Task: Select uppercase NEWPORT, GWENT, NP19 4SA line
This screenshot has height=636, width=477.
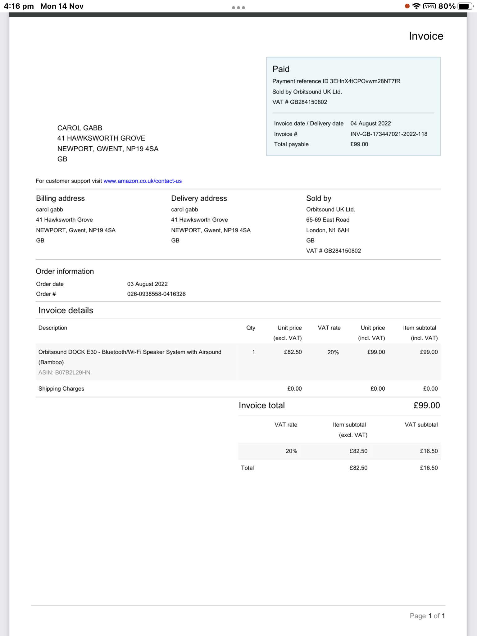Action: point(108,149)
